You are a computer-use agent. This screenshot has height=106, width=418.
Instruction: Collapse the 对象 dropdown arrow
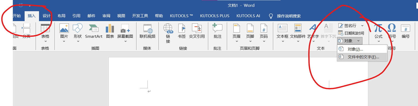click(x=358, y=41)
